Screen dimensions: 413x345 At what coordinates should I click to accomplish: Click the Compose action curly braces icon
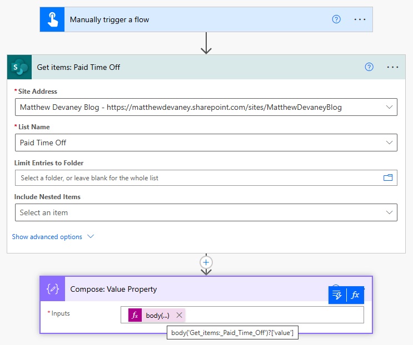[53, 289]
